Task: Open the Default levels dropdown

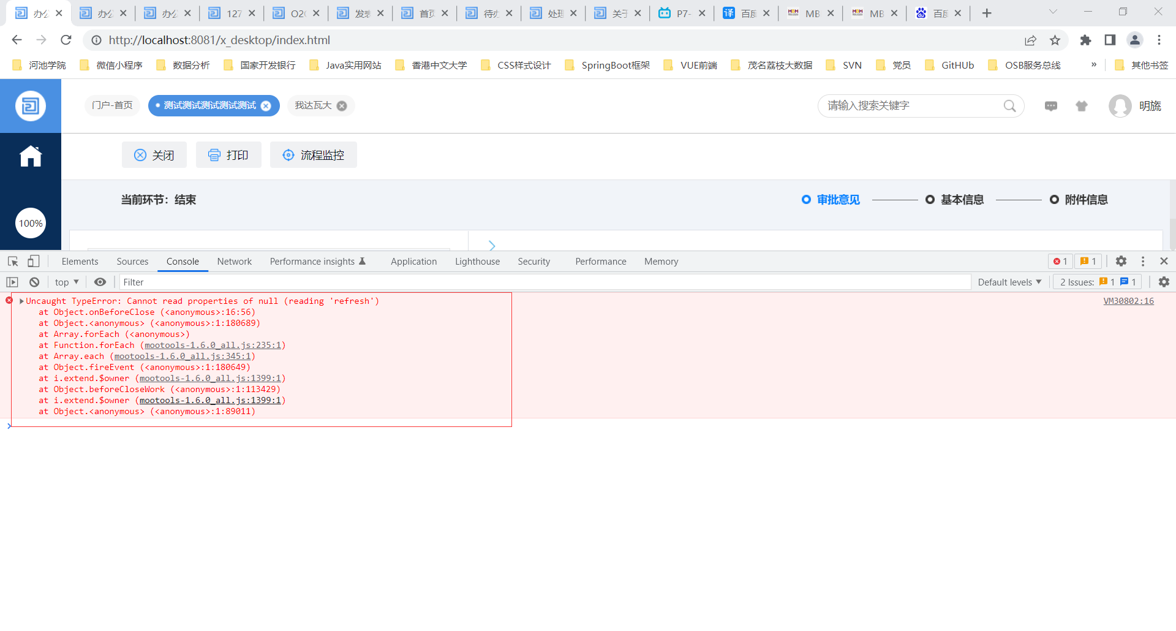Action: 1009,282
